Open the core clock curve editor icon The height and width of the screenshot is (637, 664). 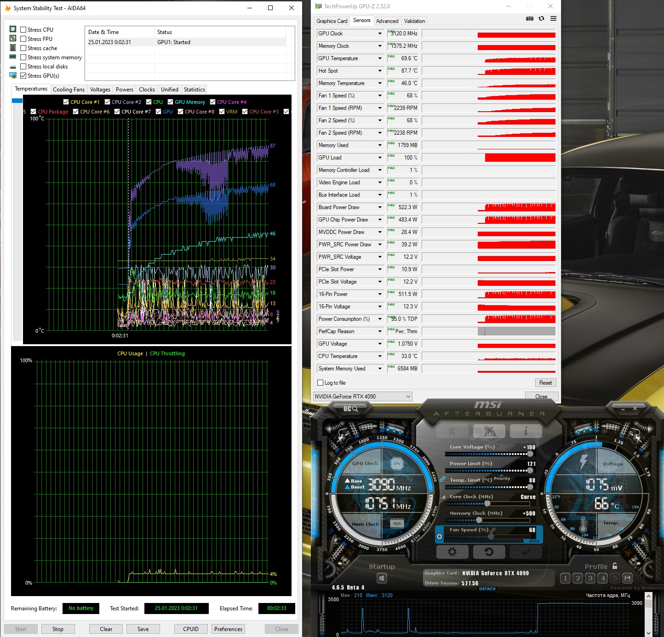pos(443,497)
